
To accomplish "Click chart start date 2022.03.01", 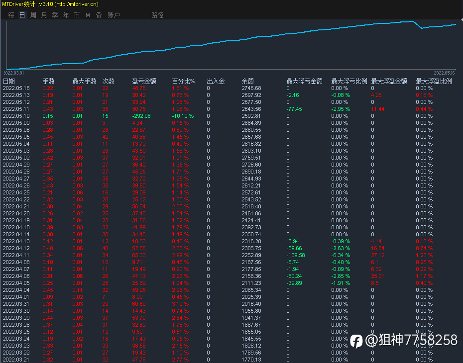I will 13,73.
